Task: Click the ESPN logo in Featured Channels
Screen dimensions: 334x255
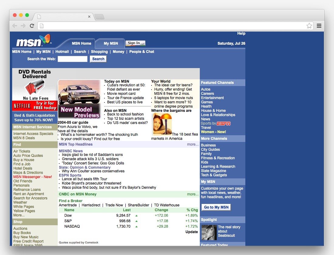Action: 223,123
